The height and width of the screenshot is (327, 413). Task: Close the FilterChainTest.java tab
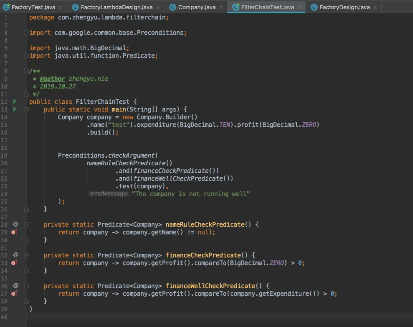coord(299,7)
